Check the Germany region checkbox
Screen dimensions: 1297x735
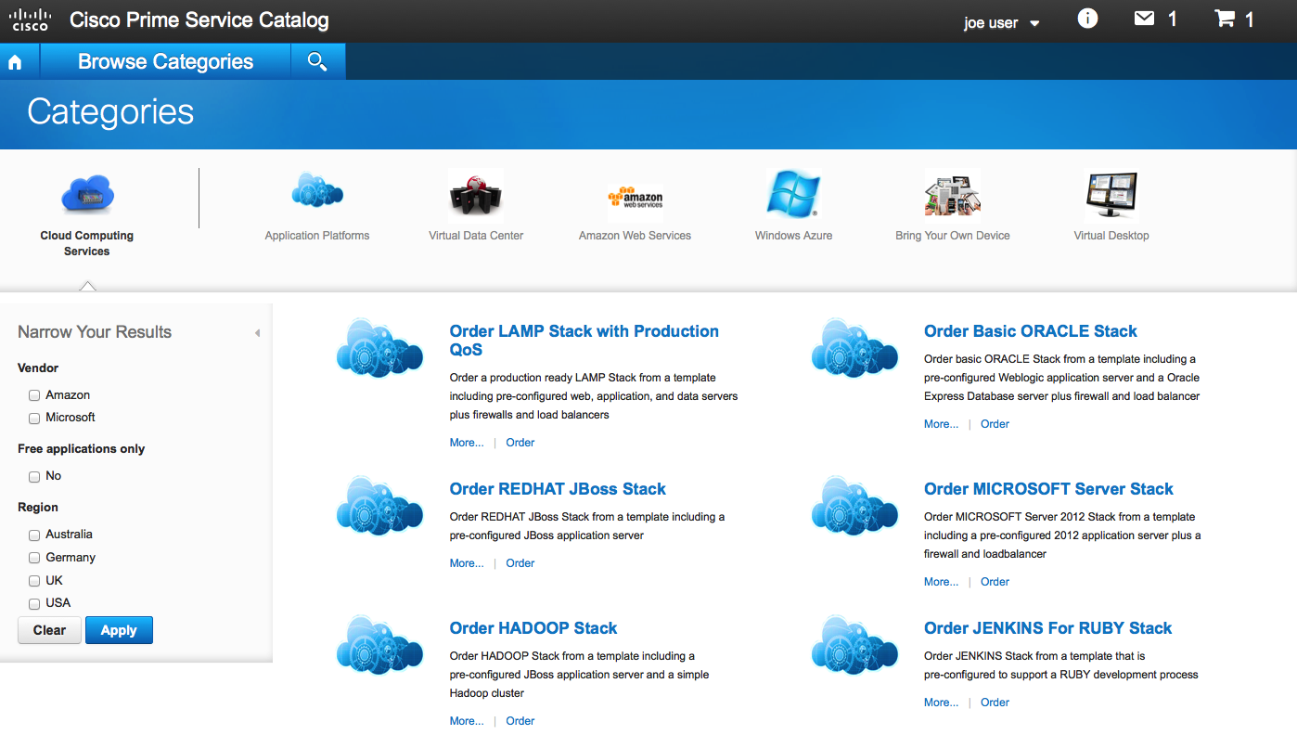[x=34, y=558]
